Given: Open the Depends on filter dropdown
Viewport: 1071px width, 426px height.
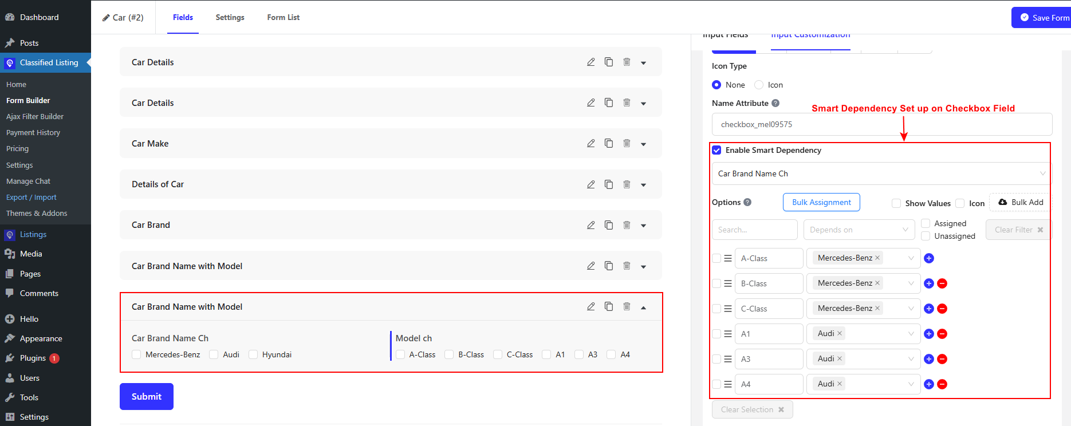Looking at the screenshot, I should tap(859, 230).
